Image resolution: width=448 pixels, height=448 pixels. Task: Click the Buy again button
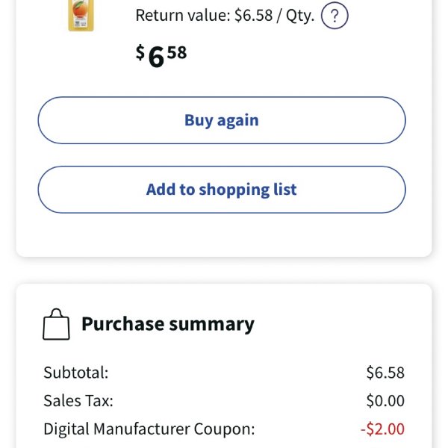(222, 120)
